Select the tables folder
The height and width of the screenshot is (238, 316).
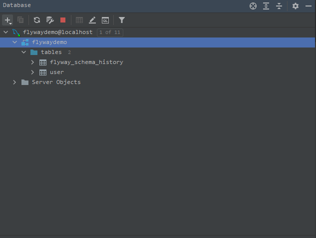pos(51,52)
